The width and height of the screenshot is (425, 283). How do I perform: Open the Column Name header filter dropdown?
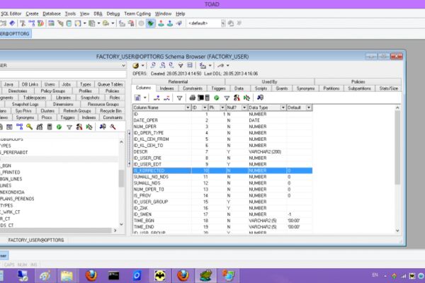pyautogui.click(x=188, y=108)
